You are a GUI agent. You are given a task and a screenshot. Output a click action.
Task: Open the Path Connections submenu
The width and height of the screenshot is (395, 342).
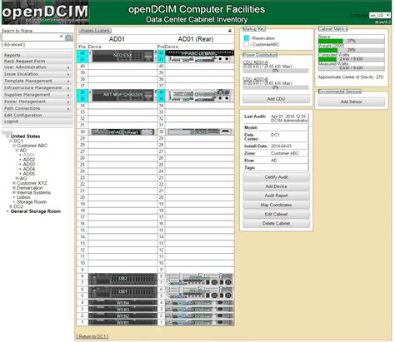[37, 108]
